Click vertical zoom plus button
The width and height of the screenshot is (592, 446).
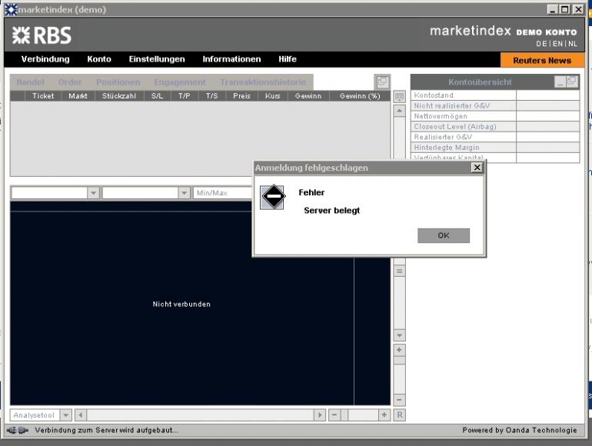(400, 350)
